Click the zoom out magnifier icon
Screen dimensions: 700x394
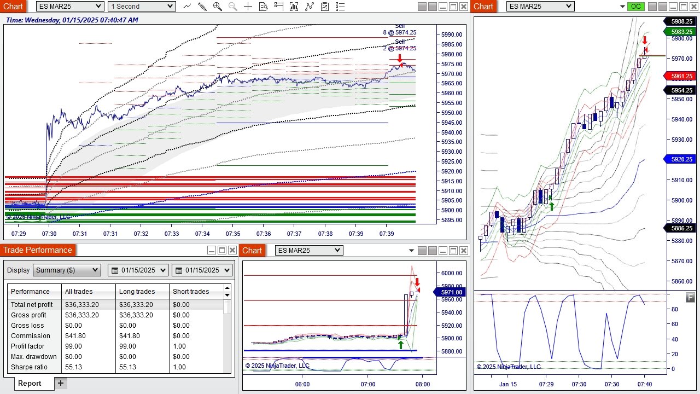[x=233, y=7]
